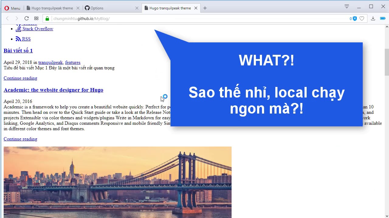Close the active Hugo tranquilpeak theme tab

(196, 8)
